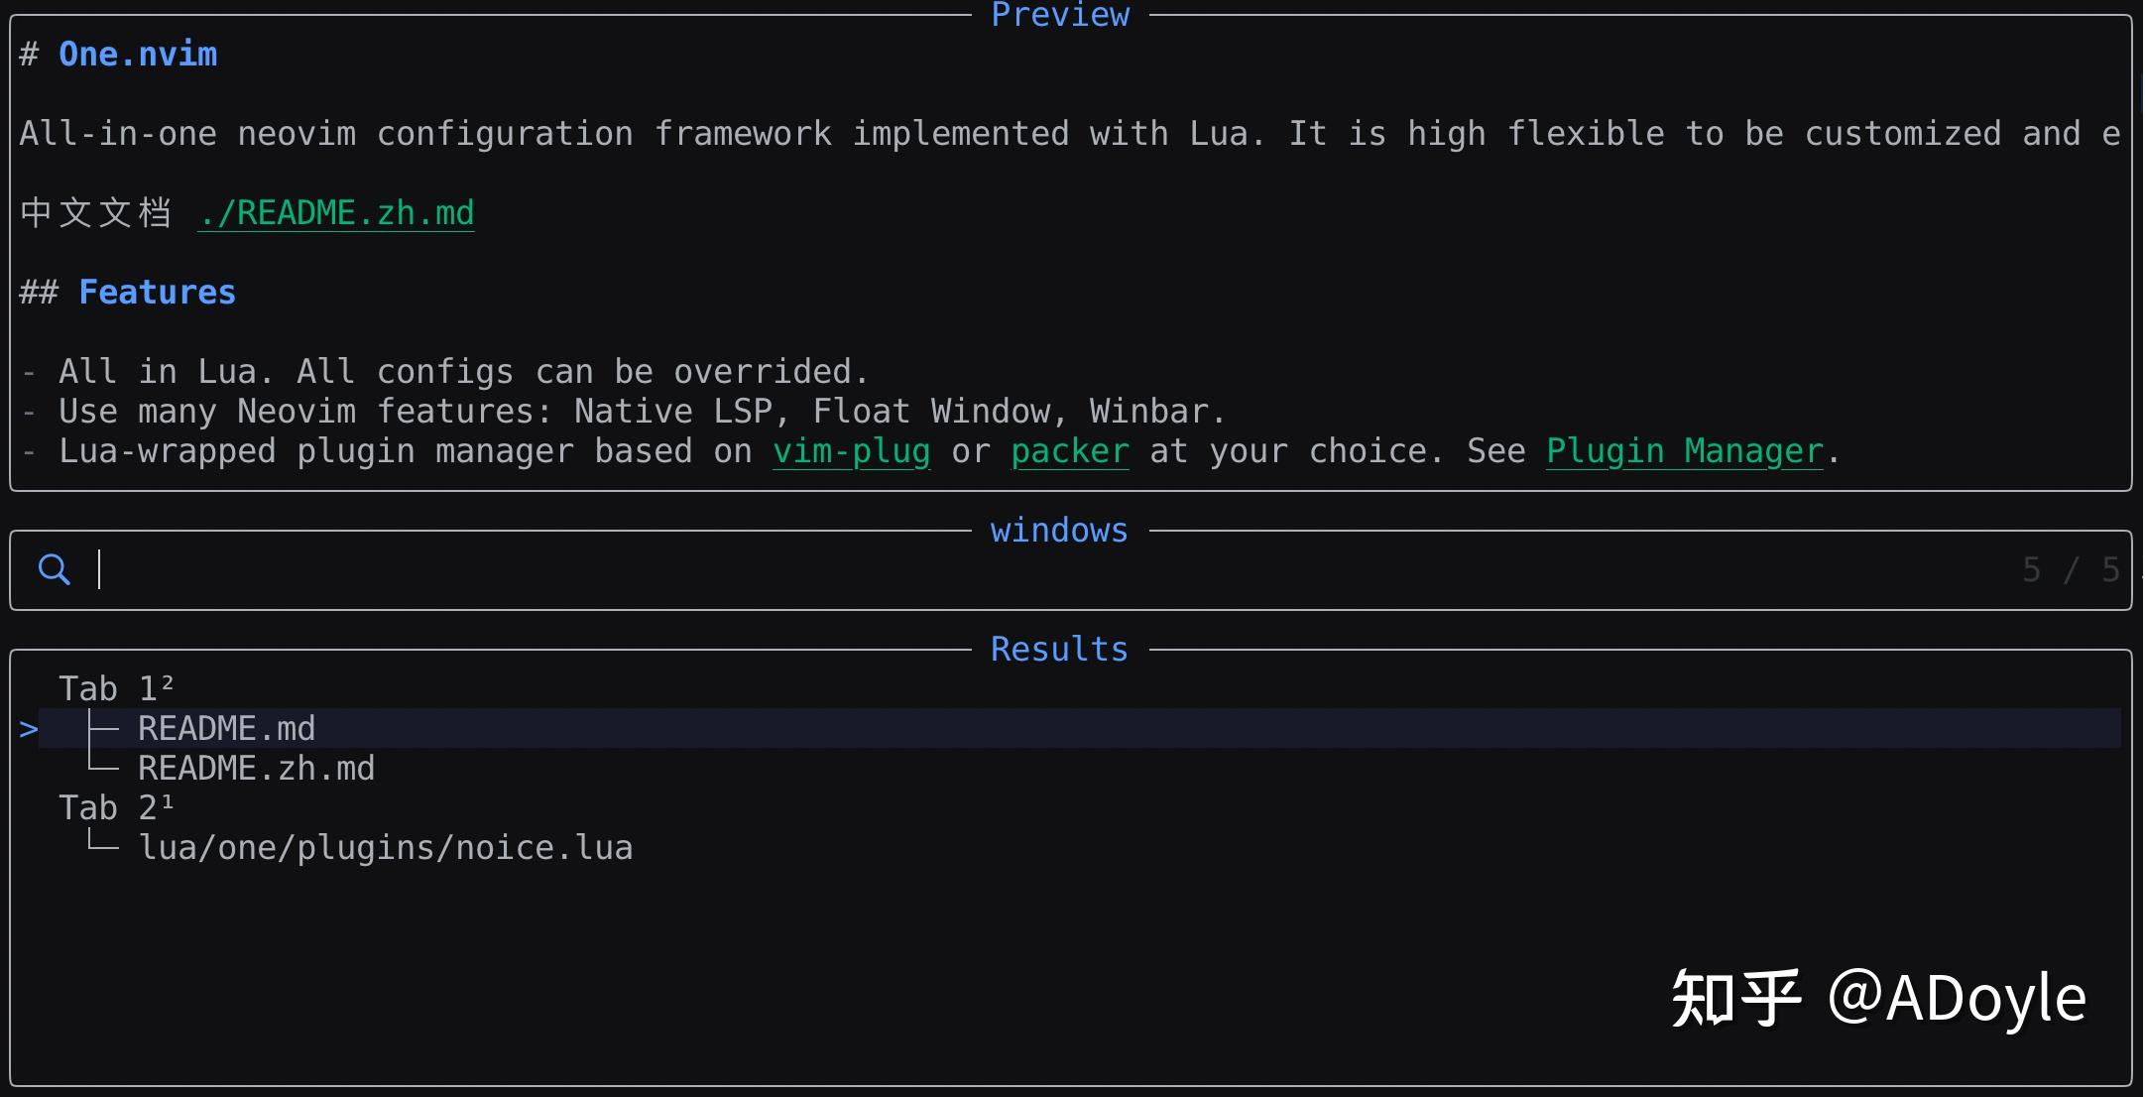The image size is (2145, 1097).
Task: Click the 5 / 5 match counter
Action: (x=2070, y=569)
